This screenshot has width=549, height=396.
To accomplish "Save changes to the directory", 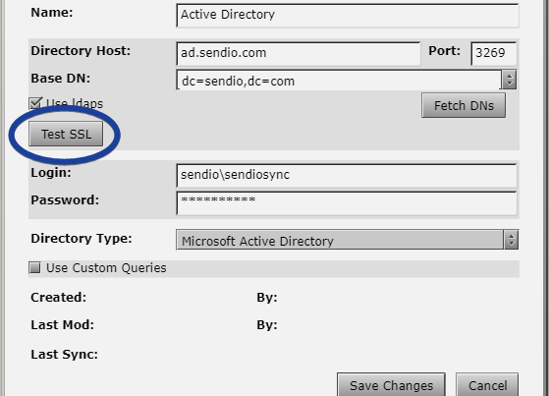I will [x=391, y=385].
